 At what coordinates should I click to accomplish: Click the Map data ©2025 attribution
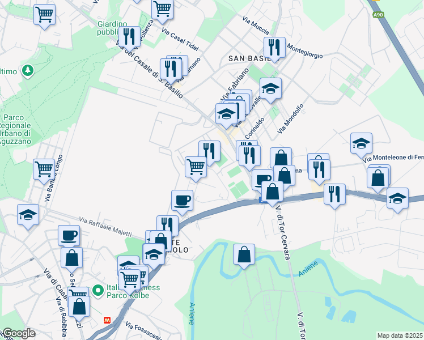click(x=400, y=335)
